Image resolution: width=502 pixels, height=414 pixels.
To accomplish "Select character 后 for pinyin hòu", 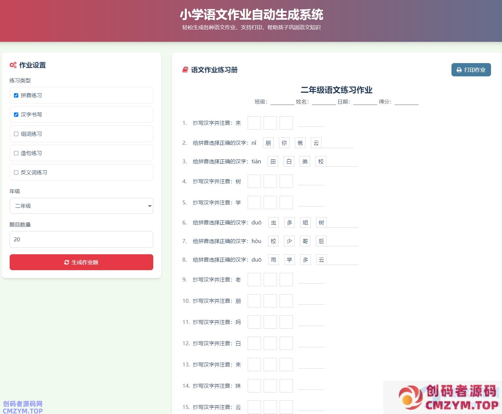I will coord(321,241).
